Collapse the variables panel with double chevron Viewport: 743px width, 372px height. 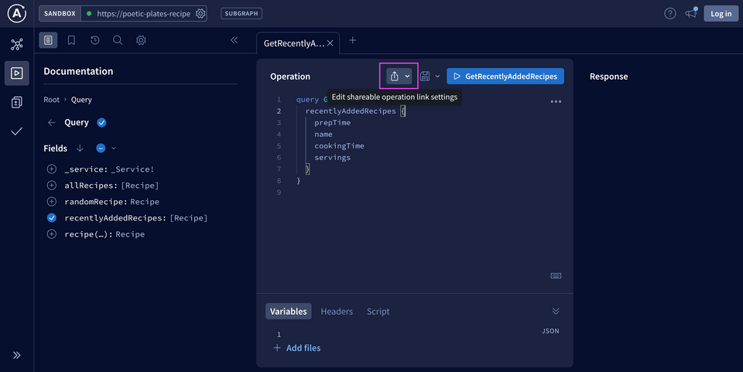(x=556, y=311)
